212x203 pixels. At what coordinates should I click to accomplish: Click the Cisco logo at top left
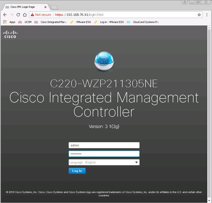pyautogui.click(x=10, y=35)
